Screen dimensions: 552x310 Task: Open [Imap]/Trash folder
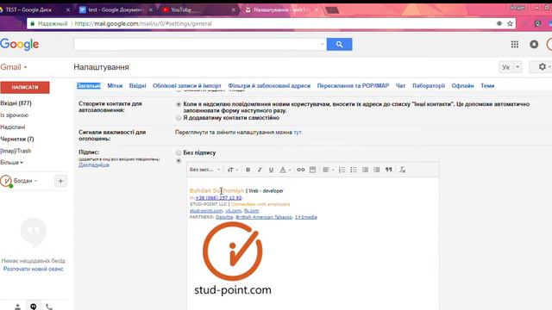pyautogui.click(x=16, y=152)
